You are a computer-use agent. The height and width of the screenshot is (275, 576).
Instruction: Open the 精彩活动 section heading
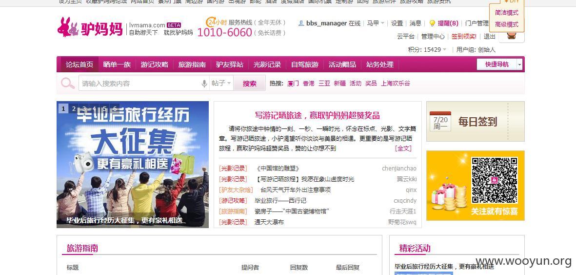click(415, 248)
